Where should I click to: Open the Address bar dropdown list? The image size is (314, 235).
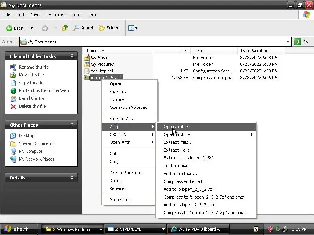[288, 42]
